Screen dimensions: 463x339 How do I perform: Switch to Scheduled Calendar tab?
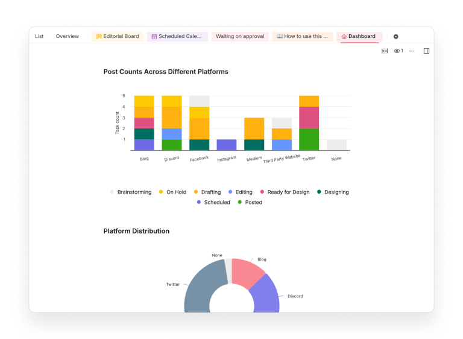[177, 36]
